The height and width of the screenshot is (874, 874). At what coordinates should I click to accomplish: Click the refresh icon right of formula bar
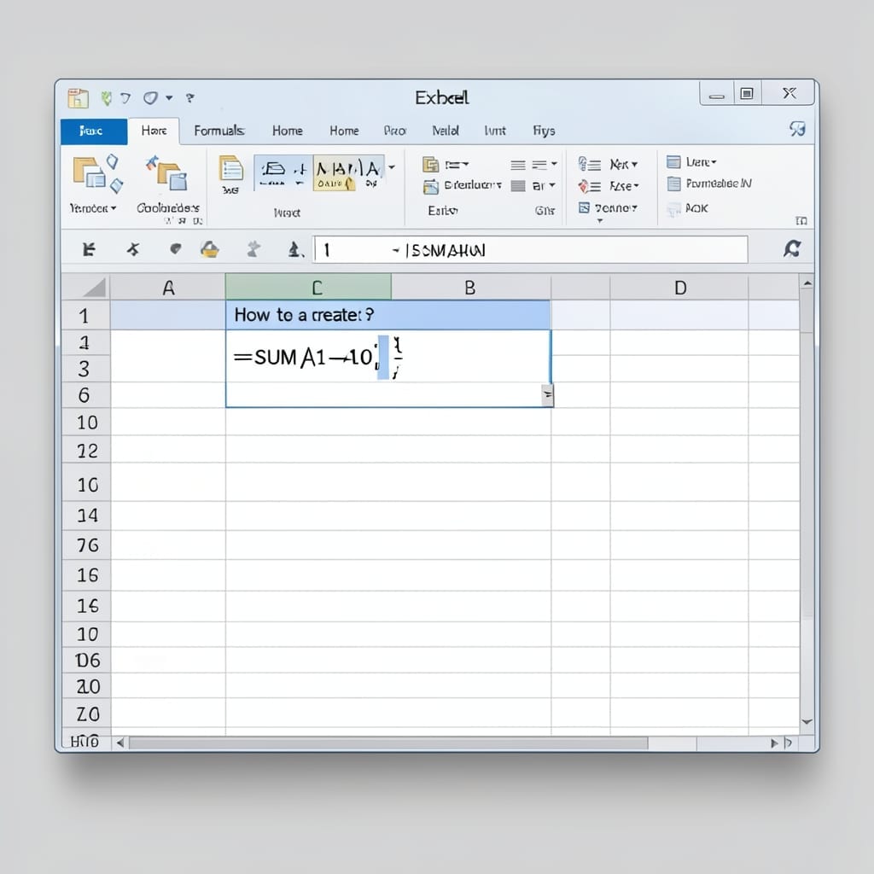tap(792, 248)
